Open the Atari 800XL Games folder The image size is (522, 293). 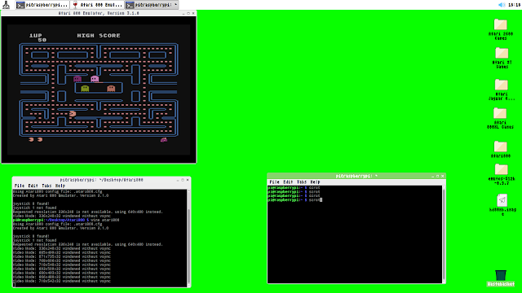[x=500, y=113]
